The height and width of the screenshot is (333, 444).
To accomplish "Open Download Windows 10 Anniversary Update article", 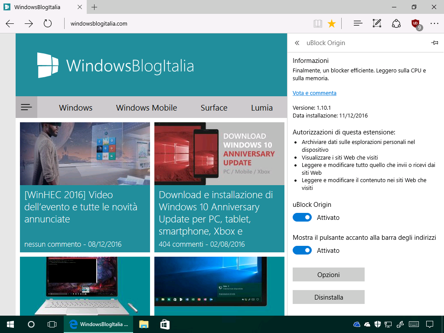I will tap(216, 213).
